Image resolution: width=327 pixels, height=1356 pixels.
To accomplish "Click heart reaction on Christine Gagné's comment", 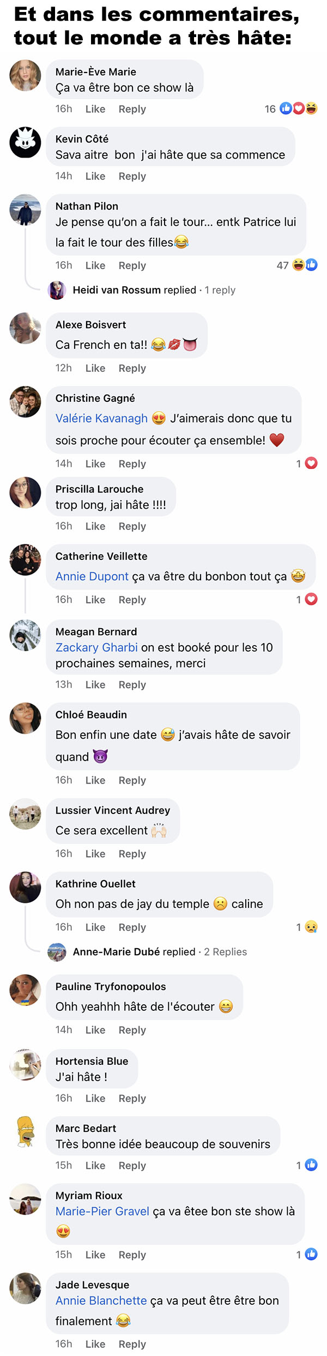I will [311, 463].
